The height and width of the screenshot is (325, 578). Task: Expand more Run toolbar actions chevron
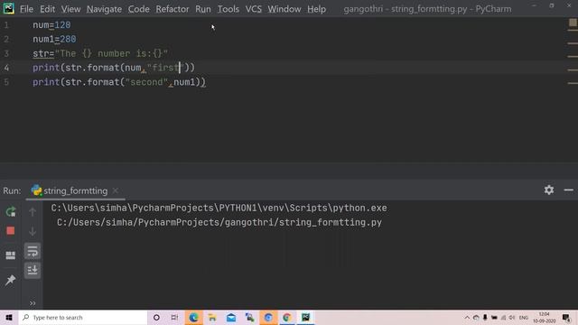click(33, 303)
